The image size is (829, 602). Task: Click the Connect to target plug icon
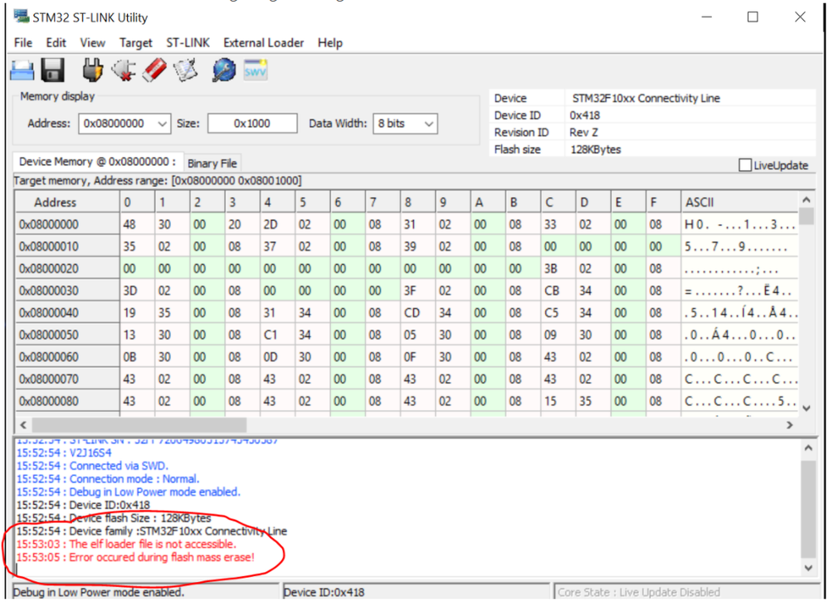(x=92, y=70)
